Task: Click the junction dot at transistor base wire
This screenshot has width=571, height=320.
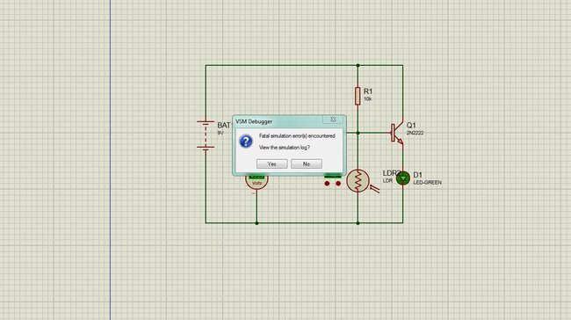Action: pos(358,133)
